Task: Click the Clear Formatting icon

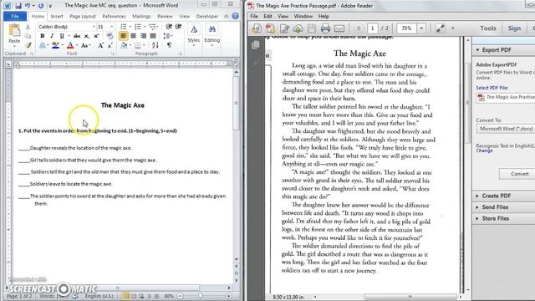Action: 110,36
